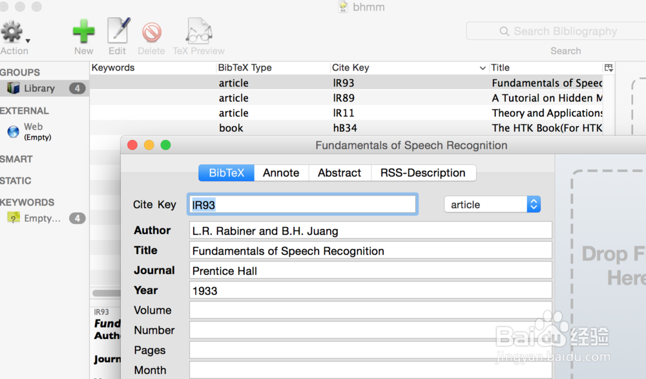646x379 pixels.
Task: Select the row with cite key IR93
Action: point(346,83)
